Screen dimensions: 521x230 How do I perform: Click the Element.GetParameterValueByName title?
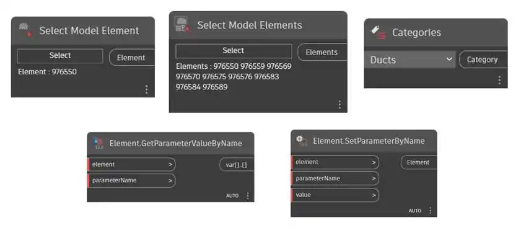[176, 144]
